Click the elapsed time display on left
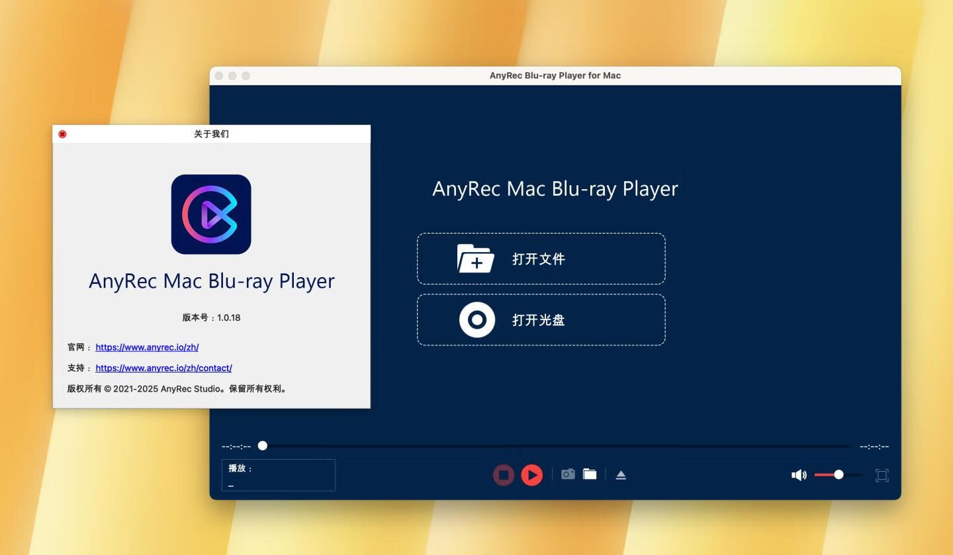Viewport: 953px width, 555px height. [x=236, y=447]
